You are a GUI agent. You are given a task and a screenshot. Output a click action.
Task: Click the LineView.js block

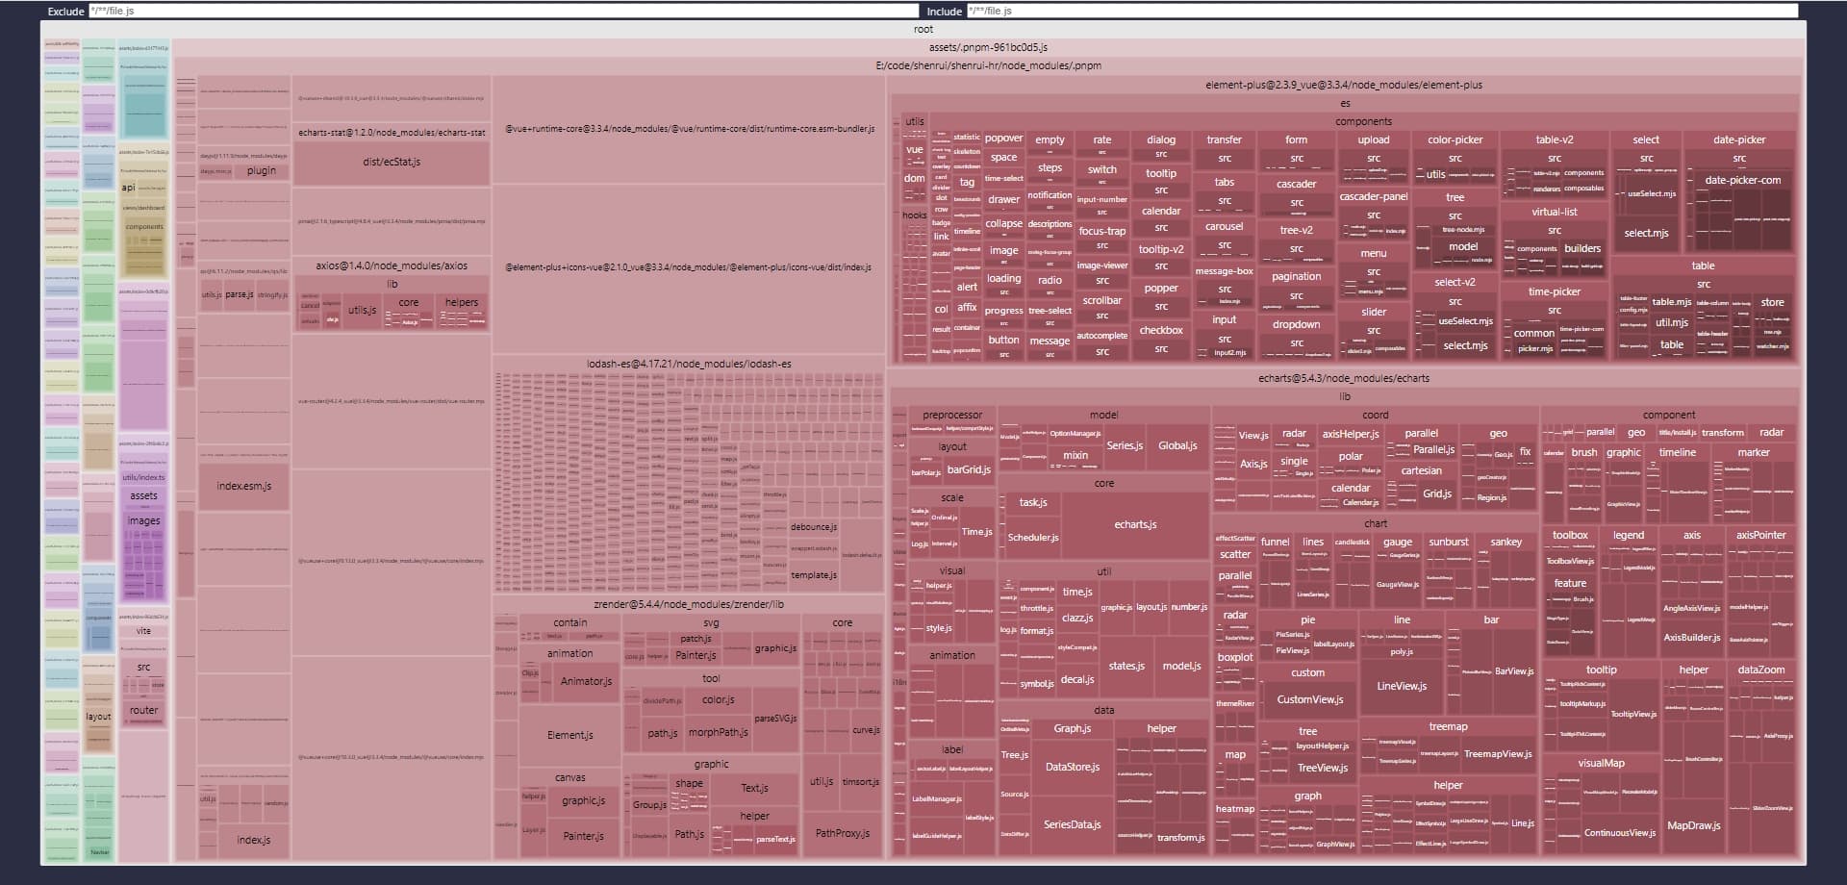(x=1402, y=686)
